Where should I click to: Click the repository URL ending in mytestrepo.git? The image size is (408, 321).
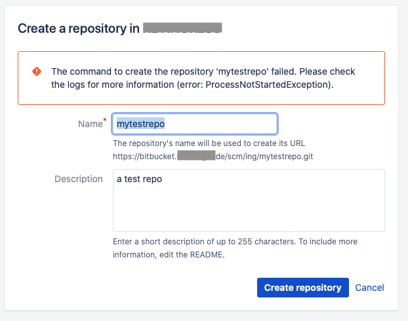[213, 156]
